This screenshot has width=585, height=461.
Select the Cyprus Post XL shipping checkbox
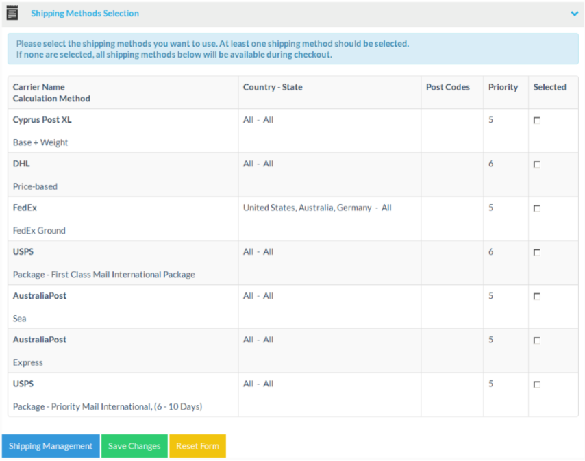537,121
